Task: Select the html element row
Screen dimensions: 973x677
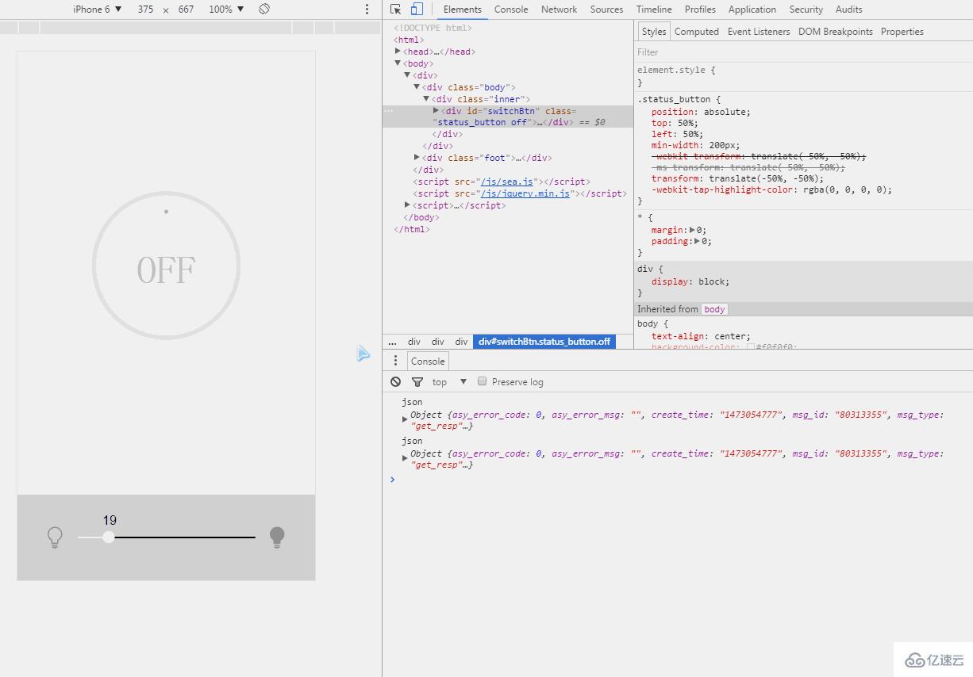Action: pos(409,39)
